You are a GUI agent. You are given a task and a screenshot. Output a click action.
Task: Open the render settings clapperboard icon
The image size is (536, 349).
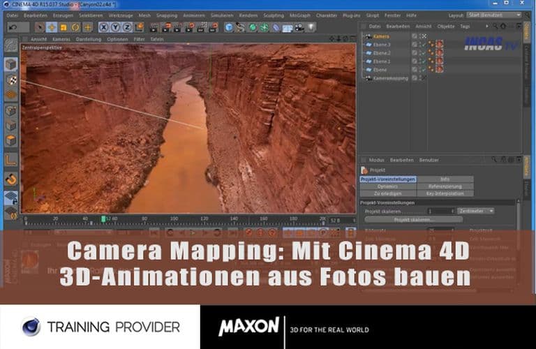[213, 27]
